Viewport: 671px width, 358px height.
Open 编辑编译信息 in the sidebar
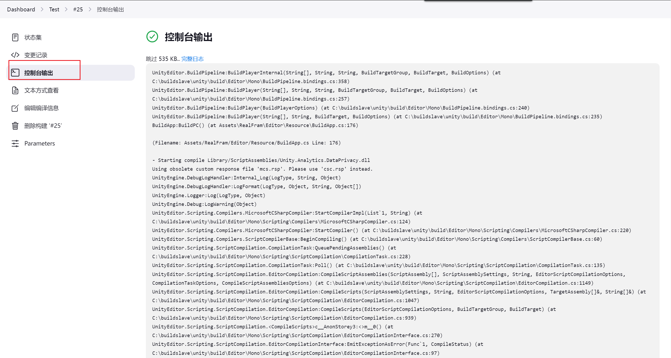(x=70, y=108)
